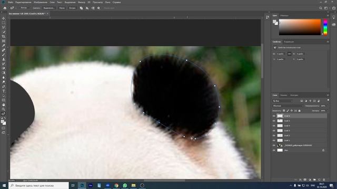The height and width of the screenshot is (189, 337).
Task: Click the search icon at top right
Action: coord(321,8)
